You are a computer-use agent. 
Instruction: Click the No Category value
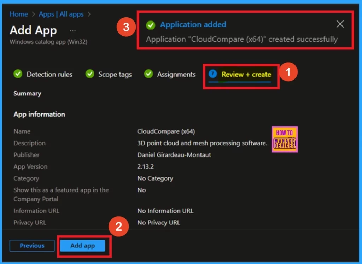(x=155, y=178)
